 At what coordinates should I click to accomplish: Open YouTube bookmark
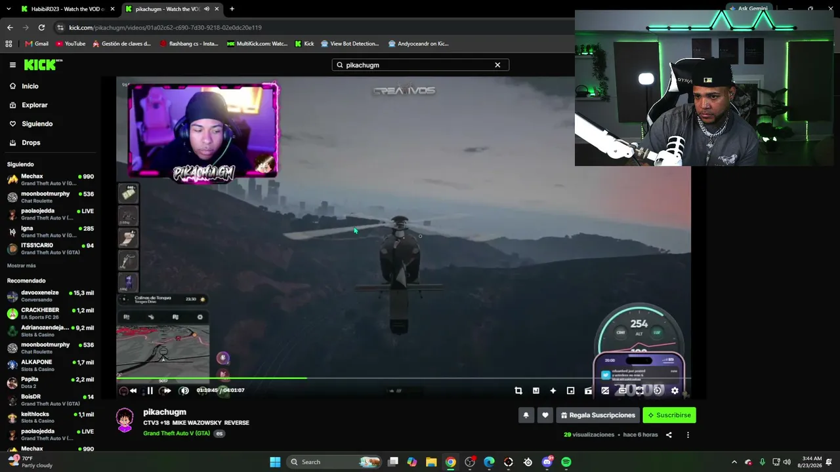tap(70, 44)
